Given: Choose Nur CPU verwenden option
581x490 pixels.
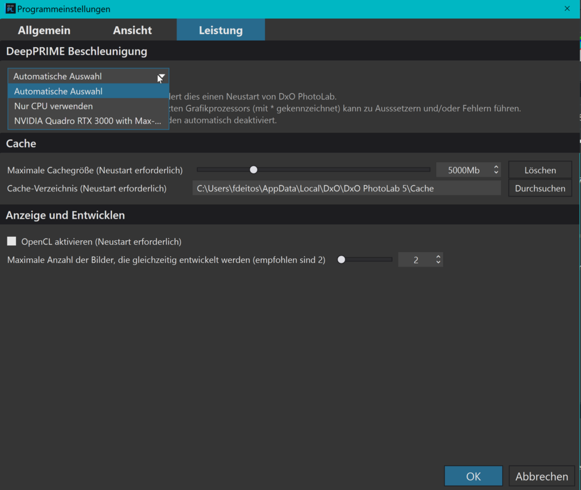Looking at the screenshot, I should click(x=88, y=106).
